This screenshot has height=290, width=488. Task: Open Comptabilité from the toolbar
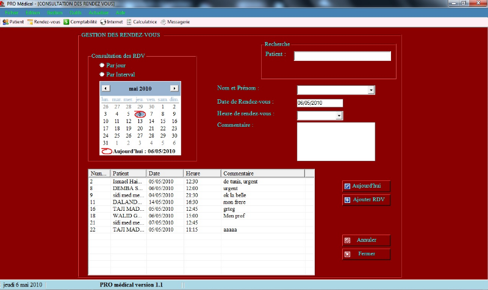[79, 22]
